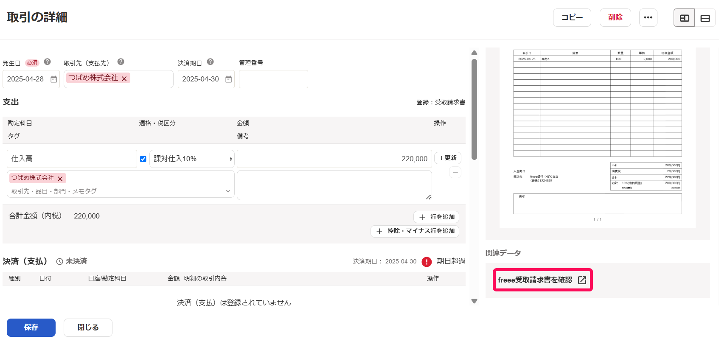Open the 課対仕入10% tax category dropdown
The width and height of the screenshot is (719, 347).
pos(192,159)
